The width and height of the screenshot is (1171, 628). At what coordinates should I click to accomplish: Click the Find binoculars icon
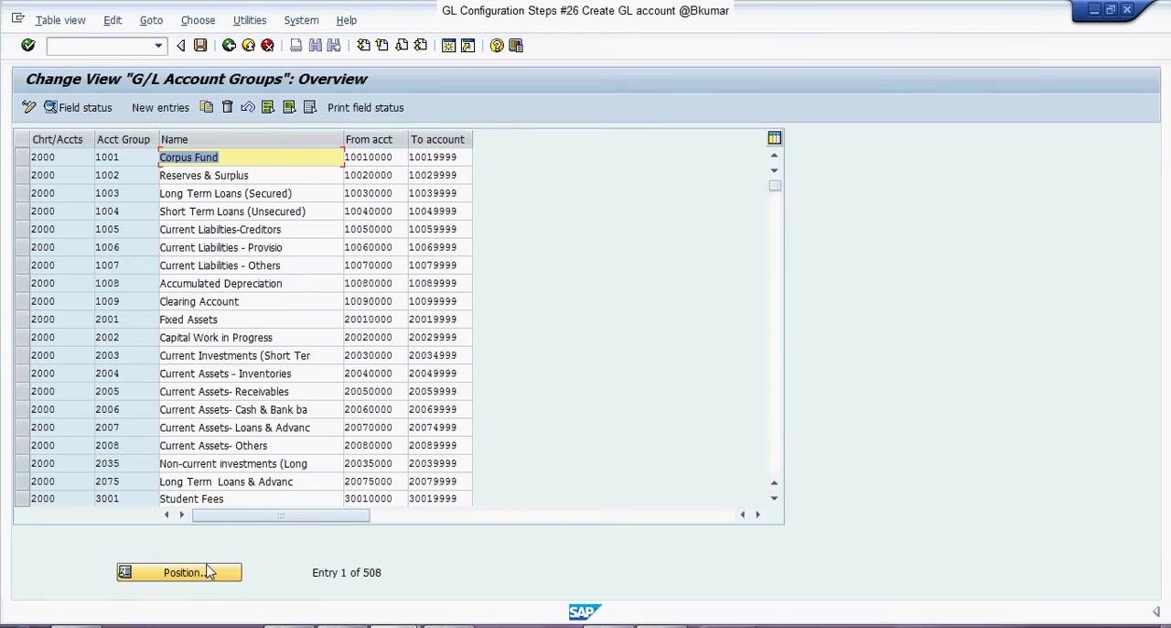pyautogui.click(x=315, y=46)
